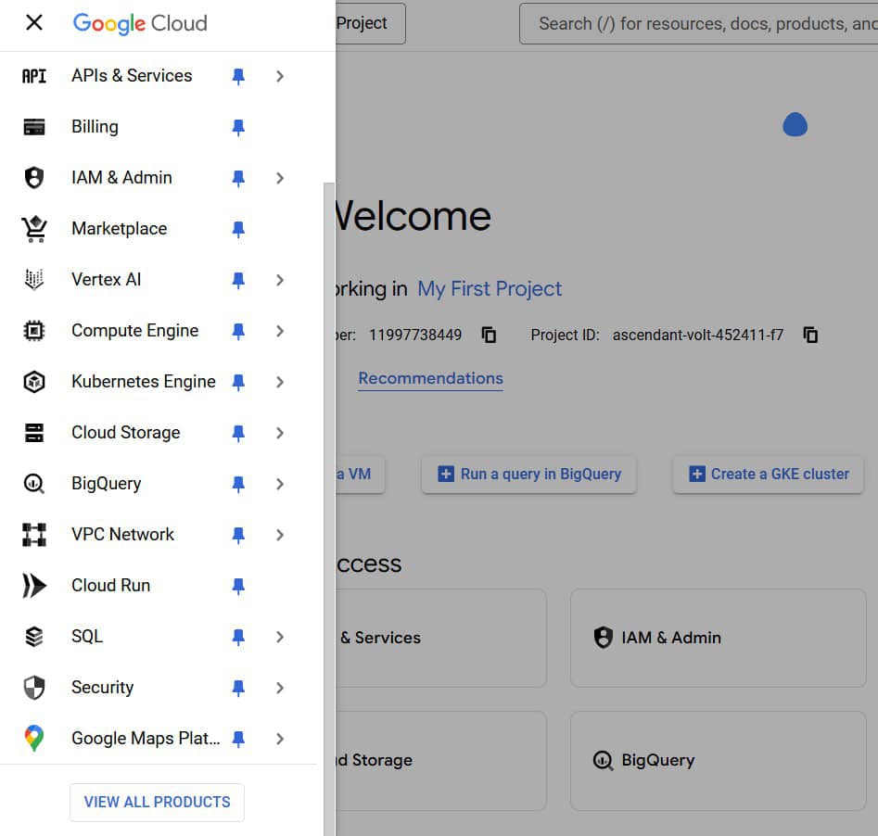Unpin Cloud Storage from menu

[x=238, y=433]
